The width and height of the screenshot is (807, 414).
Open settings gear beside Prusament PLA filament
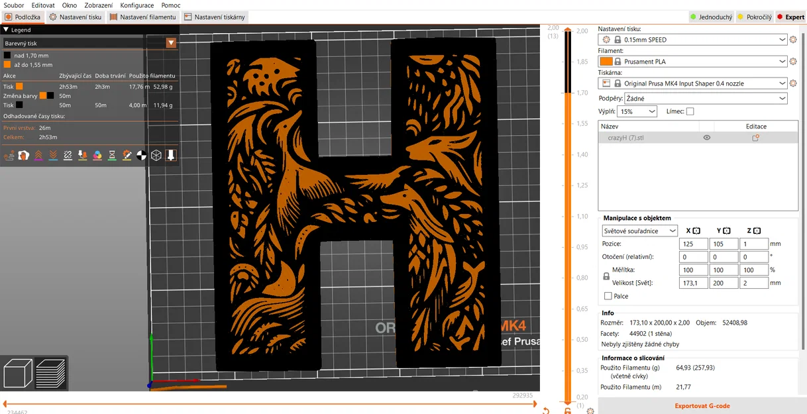(793, 62)
